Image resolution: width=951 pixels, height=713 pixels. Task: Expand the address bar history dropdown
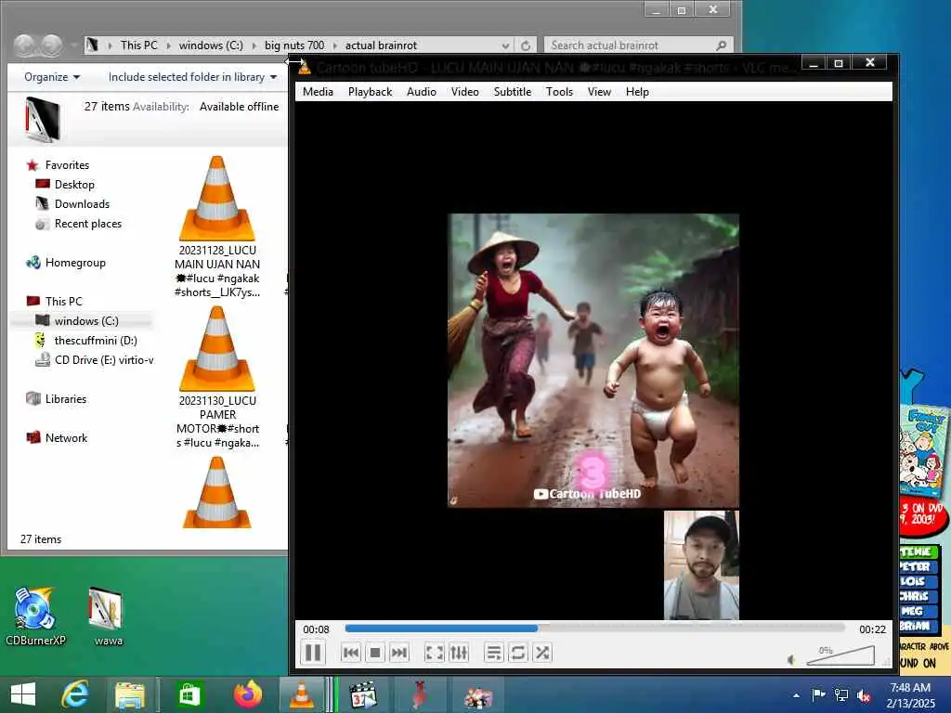pos(505,45)
